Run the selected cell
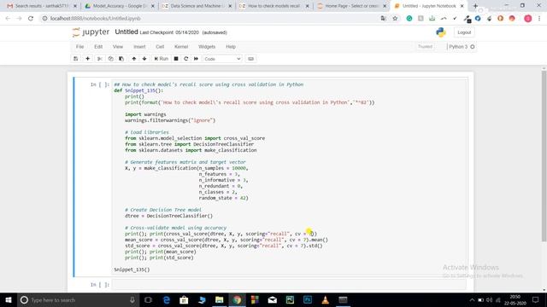Viewport: 547px width, 307px height. (162, 59)
